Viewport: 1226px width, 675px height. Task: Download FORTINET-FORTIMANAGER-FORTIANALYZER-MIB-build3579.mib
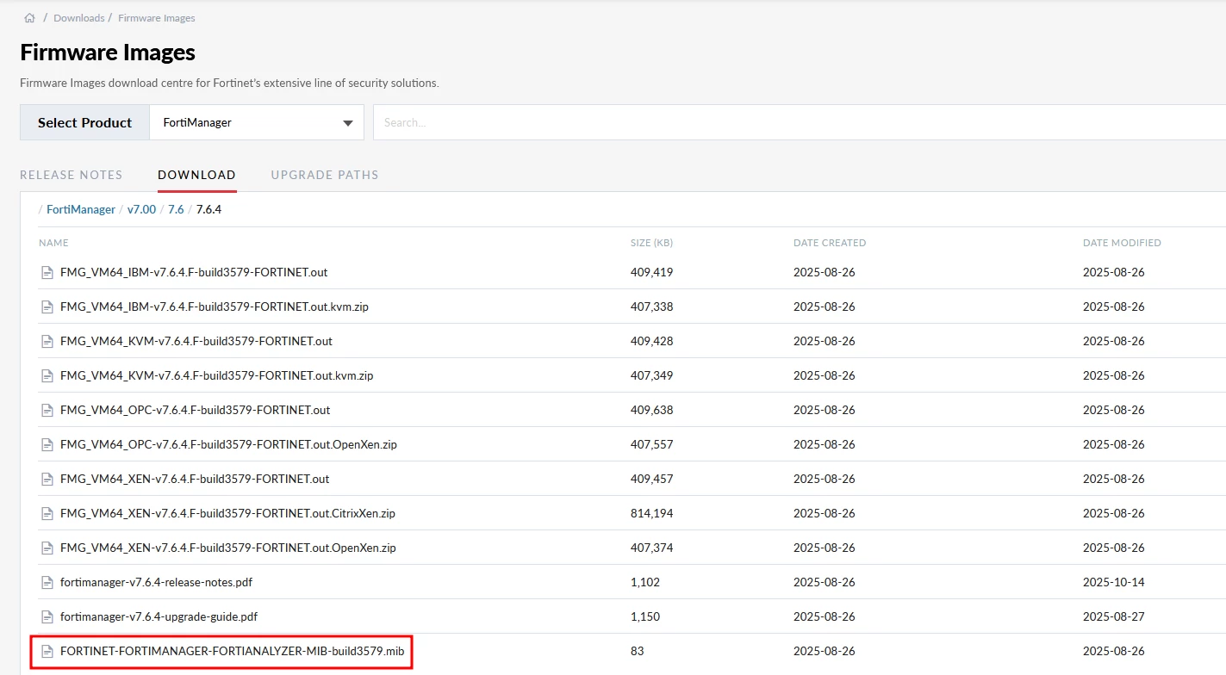232,651
